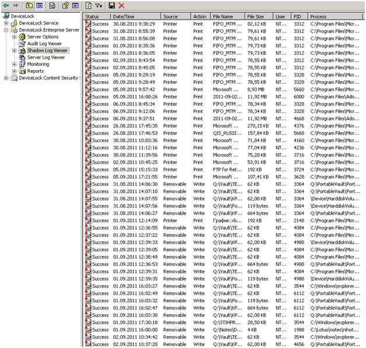Expand the DeviceLock Content Security node

pos(6,78)
